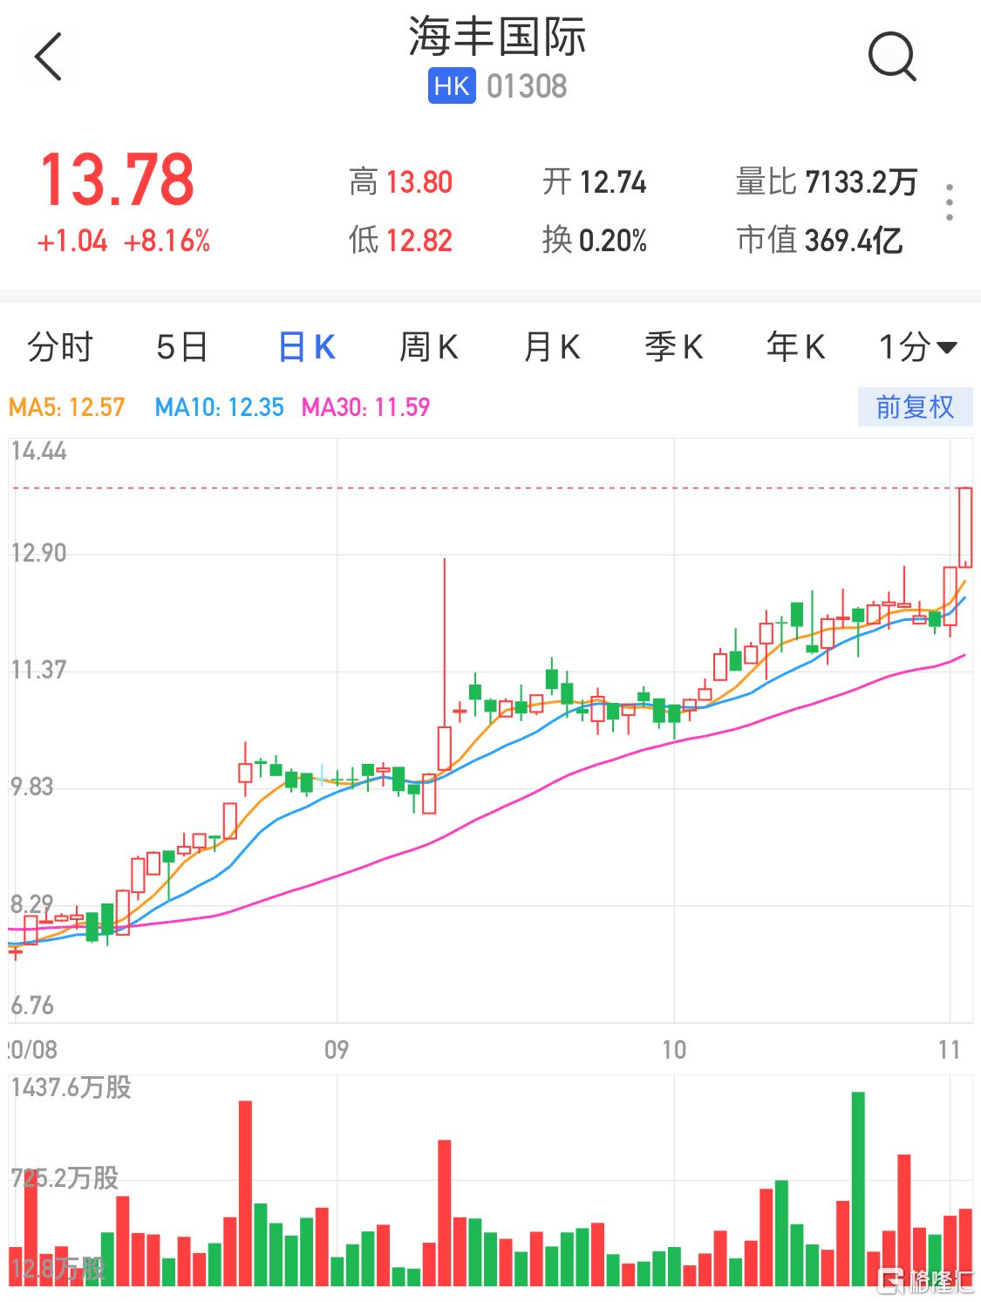Viewport: 981px width, 1302px height.
Task: Toggle the 前复权 adjustment button
Action: [x=914, y=407]
